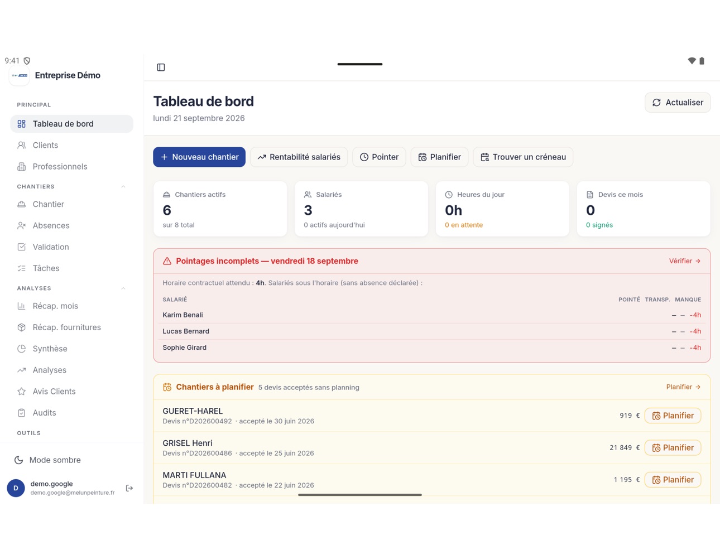Select the Sophie Girard row
This screenshot has height=540, width=720.
click(x=432, y=348)
